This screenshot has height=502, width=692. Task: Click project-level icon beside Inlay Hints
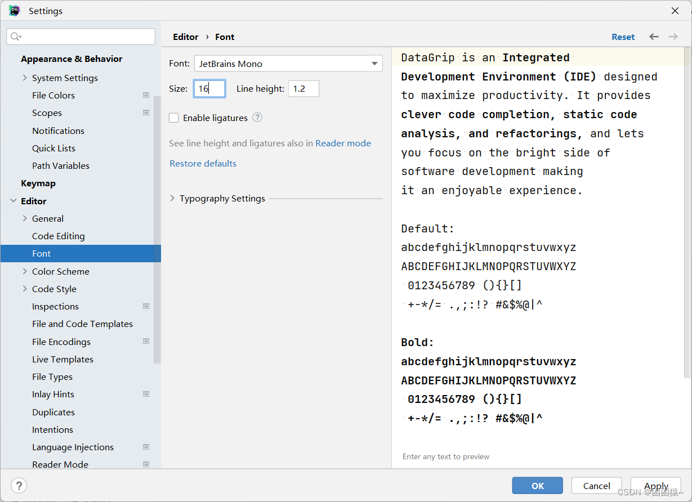click(146, 395)
